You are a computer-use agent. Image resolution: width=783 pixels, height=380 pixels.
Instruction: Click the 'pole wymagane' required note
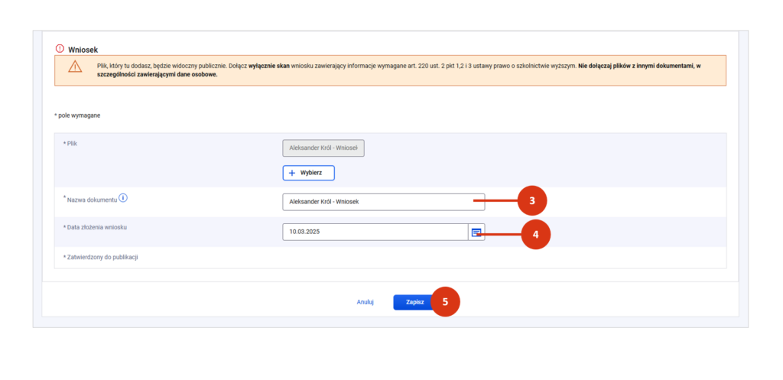tap(78, 115)
